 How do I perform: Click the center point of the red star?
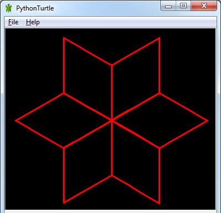pos(112,120)
